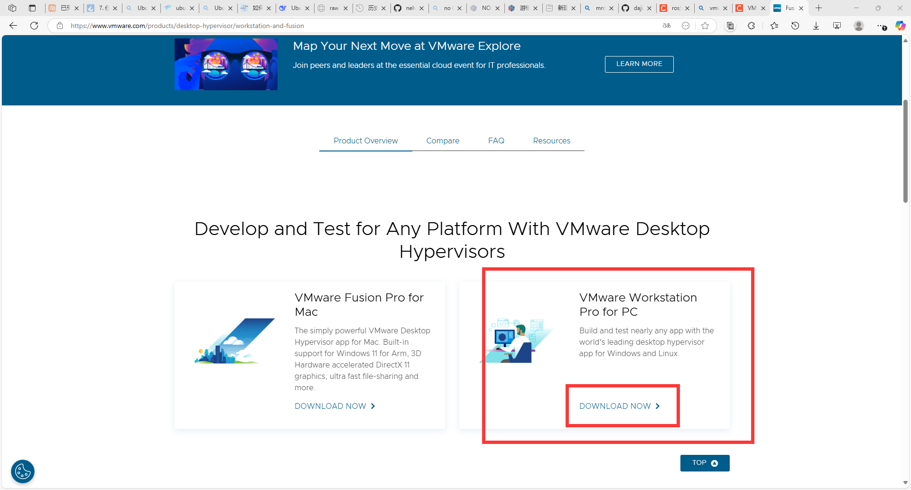
Task: Open the cookie preferences widget
Action: tap(22, 471)
